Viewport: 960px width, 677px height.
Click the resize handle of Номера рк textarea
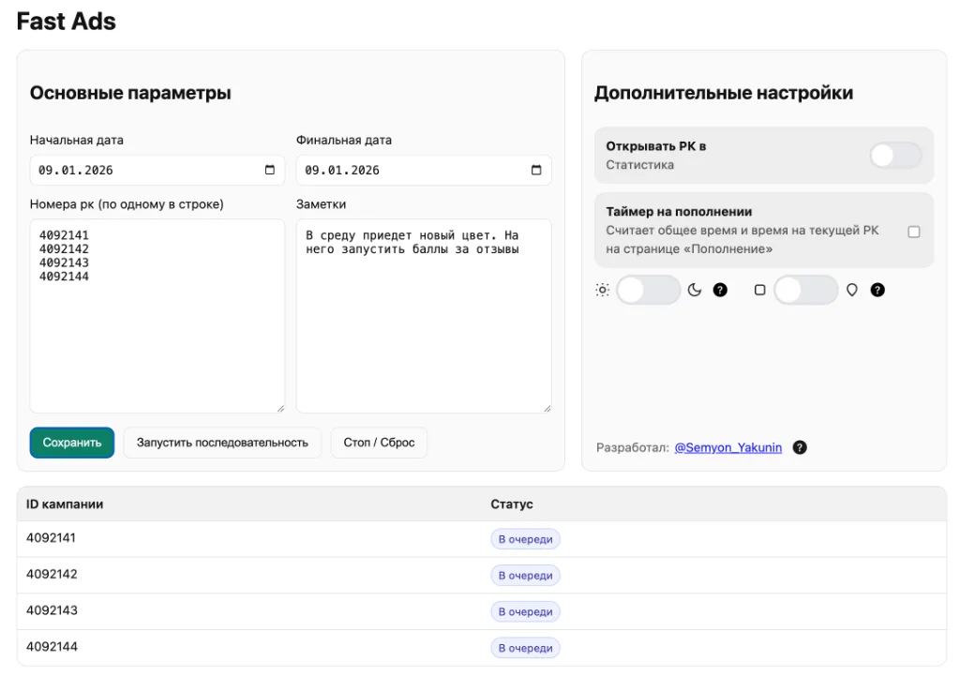click(x=280, y=408)
